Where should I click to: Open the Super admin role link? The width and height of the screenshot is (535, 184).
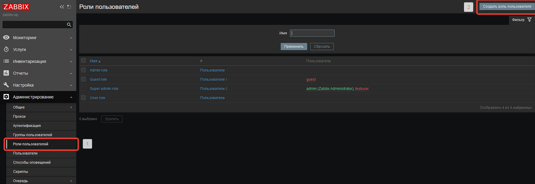(x=104, y=89)
